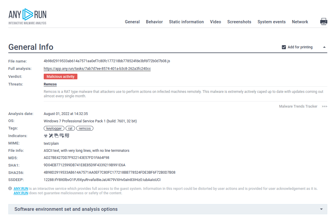Viewport: 335px width, 222px height.
Task: Click the checkered grid plus indicator icon
Action: click(67, 136)
